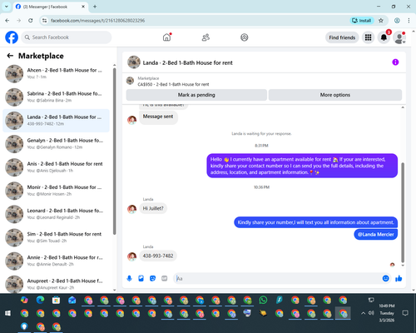Screen dimensions: 416x333
Task: Open WhatsApp from the taskbar
Action: coord(263,300)
